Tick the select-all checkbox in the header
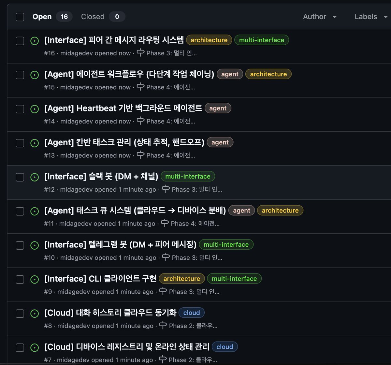Image resolution: width=391 pixels, height=365 pixels. tap(20, 17)
